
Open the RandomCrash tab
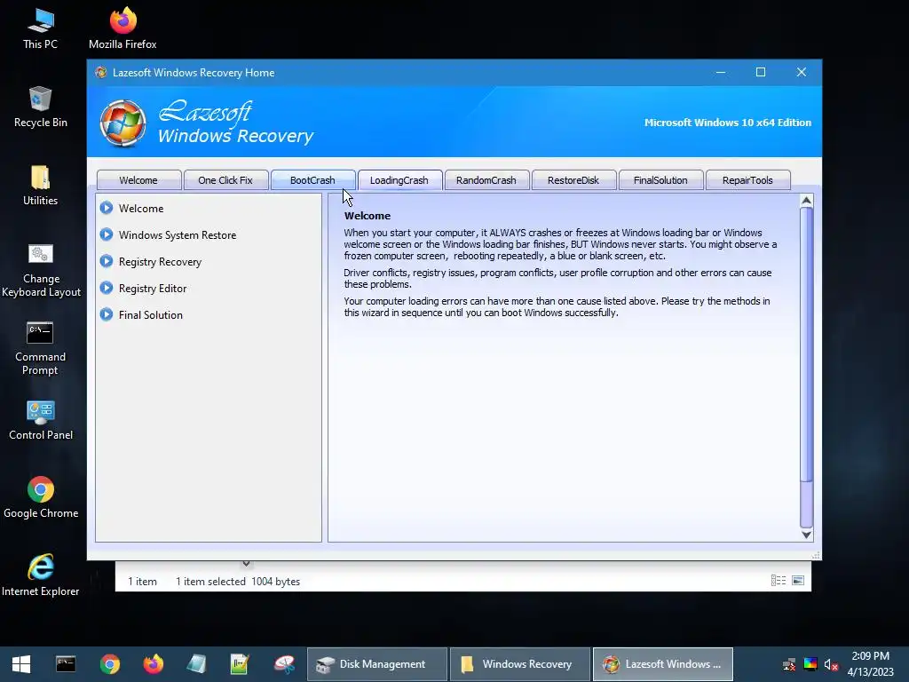coord(486,179)
